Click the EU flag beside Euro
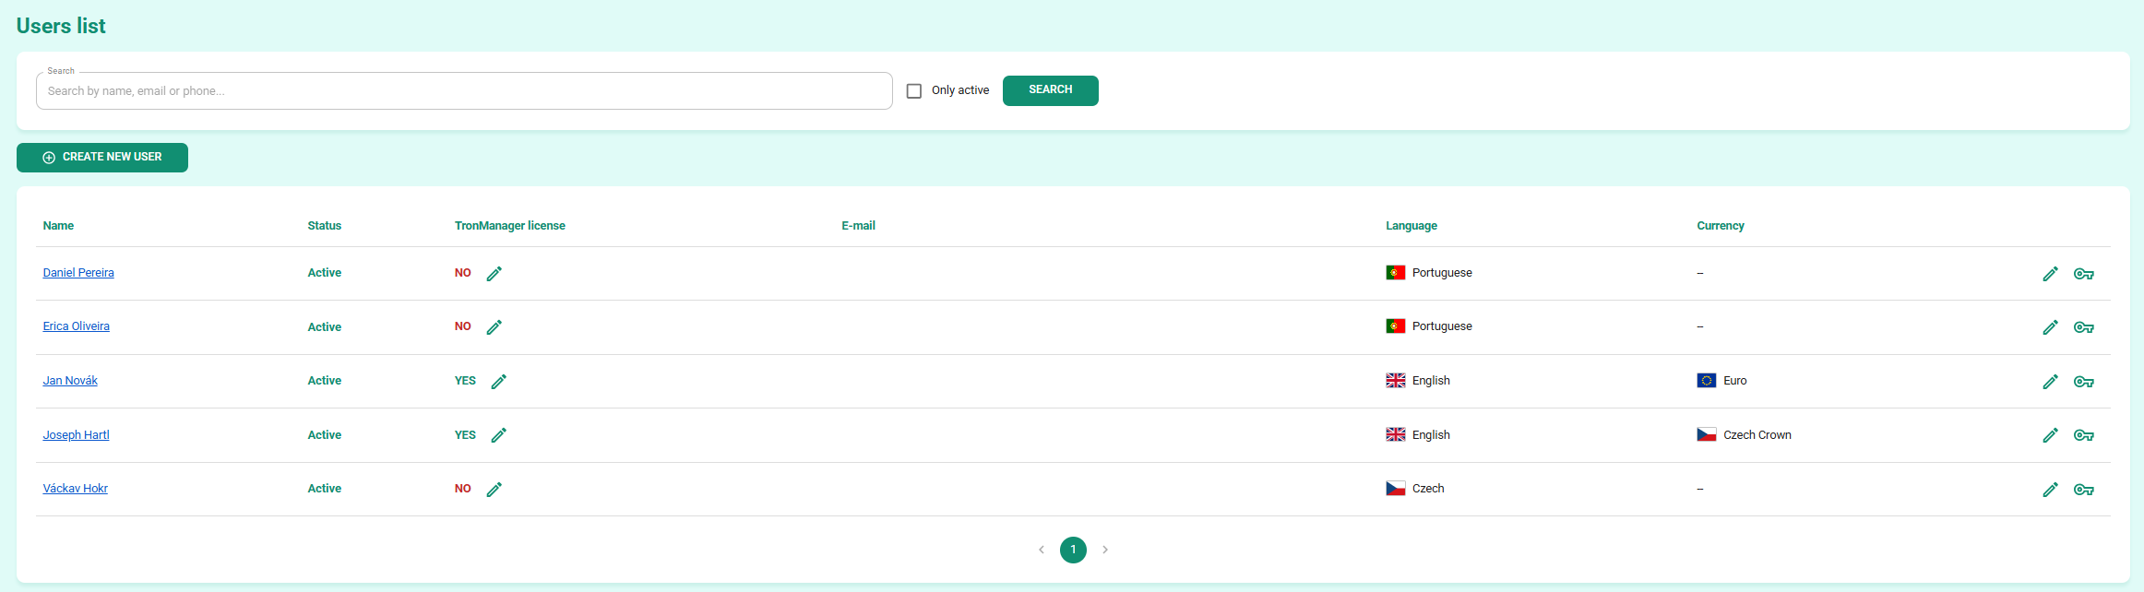Screen dimensions: 2144x592 tap(1707, 381)
